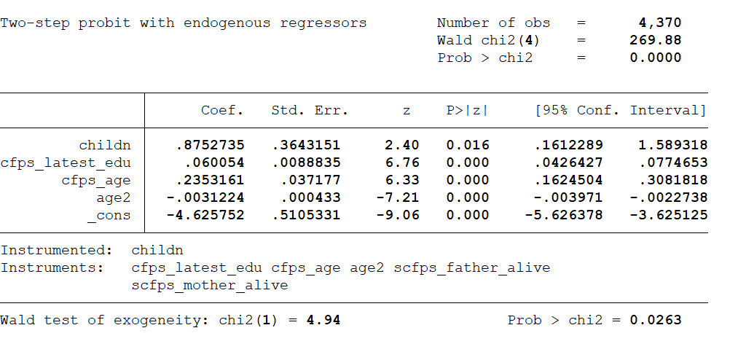Click the age2 variable label
This screenshot has width=746, height=352.
[x=114, y=197]
